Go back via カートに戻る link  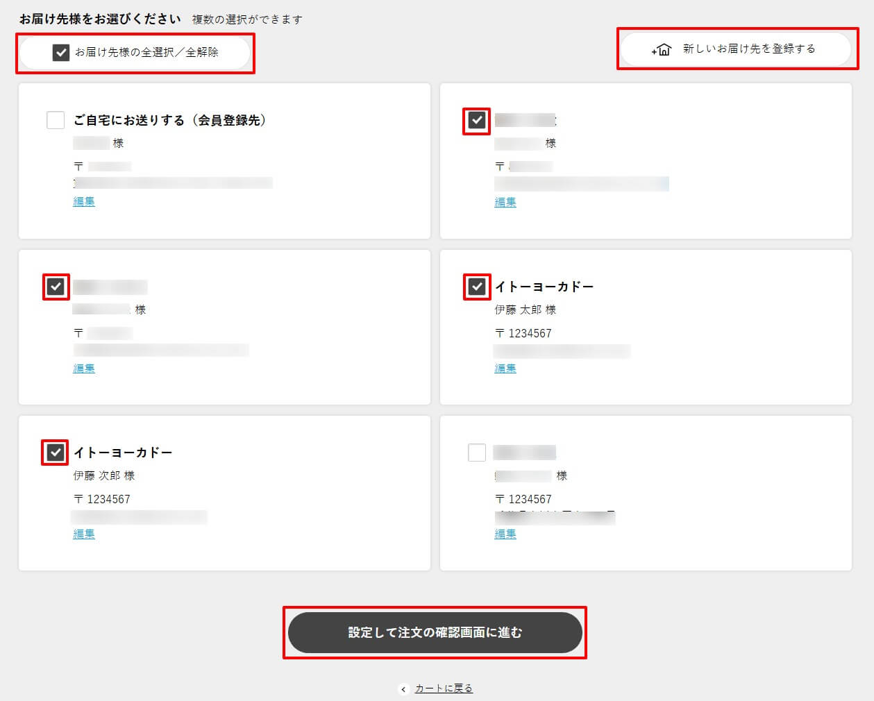click(x=444, y=689)
